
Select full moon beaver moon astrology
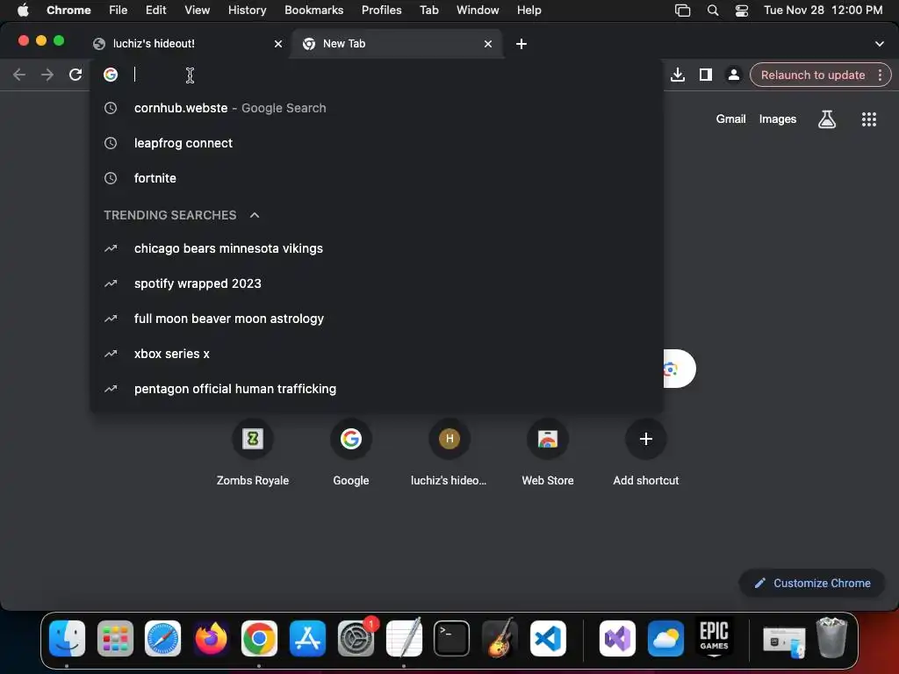pos(377,319)
